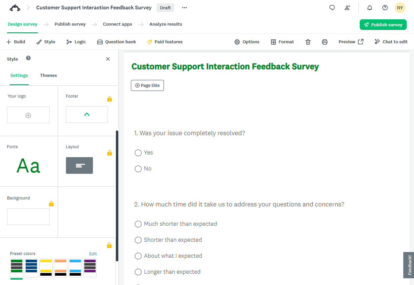Click the Style help question icon
This screenshot has height=285, width=414.
tap(28, 58)
